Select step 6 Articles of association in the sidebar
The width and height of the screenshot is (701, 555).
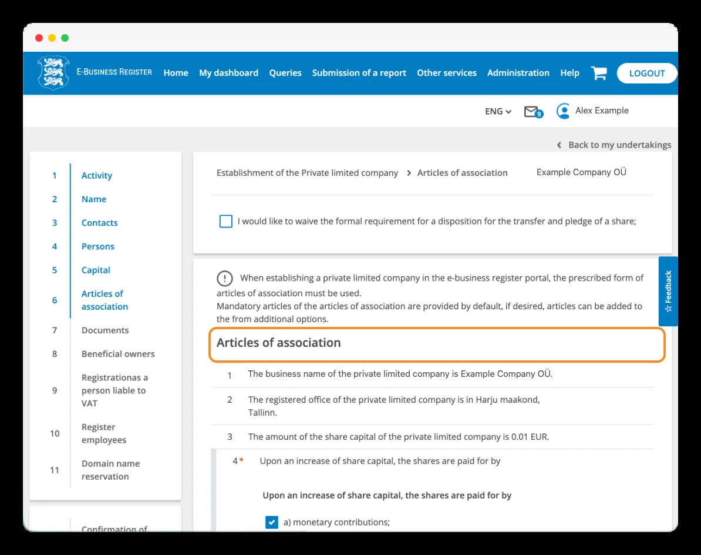(x=105, y=300)
